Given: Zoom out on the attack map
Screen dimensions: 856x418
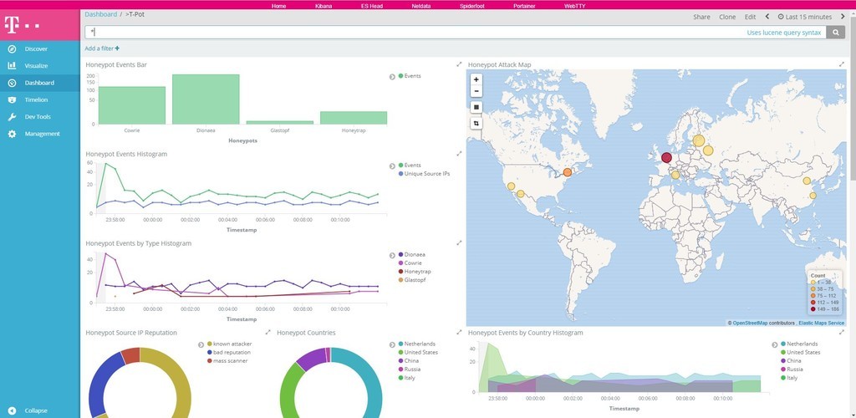Looking at the screenshot, I should (476, 91).
